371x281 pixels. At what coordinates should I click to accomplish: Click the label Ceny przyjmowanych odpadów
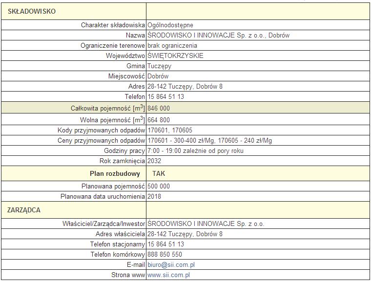[x=101, y=140]
